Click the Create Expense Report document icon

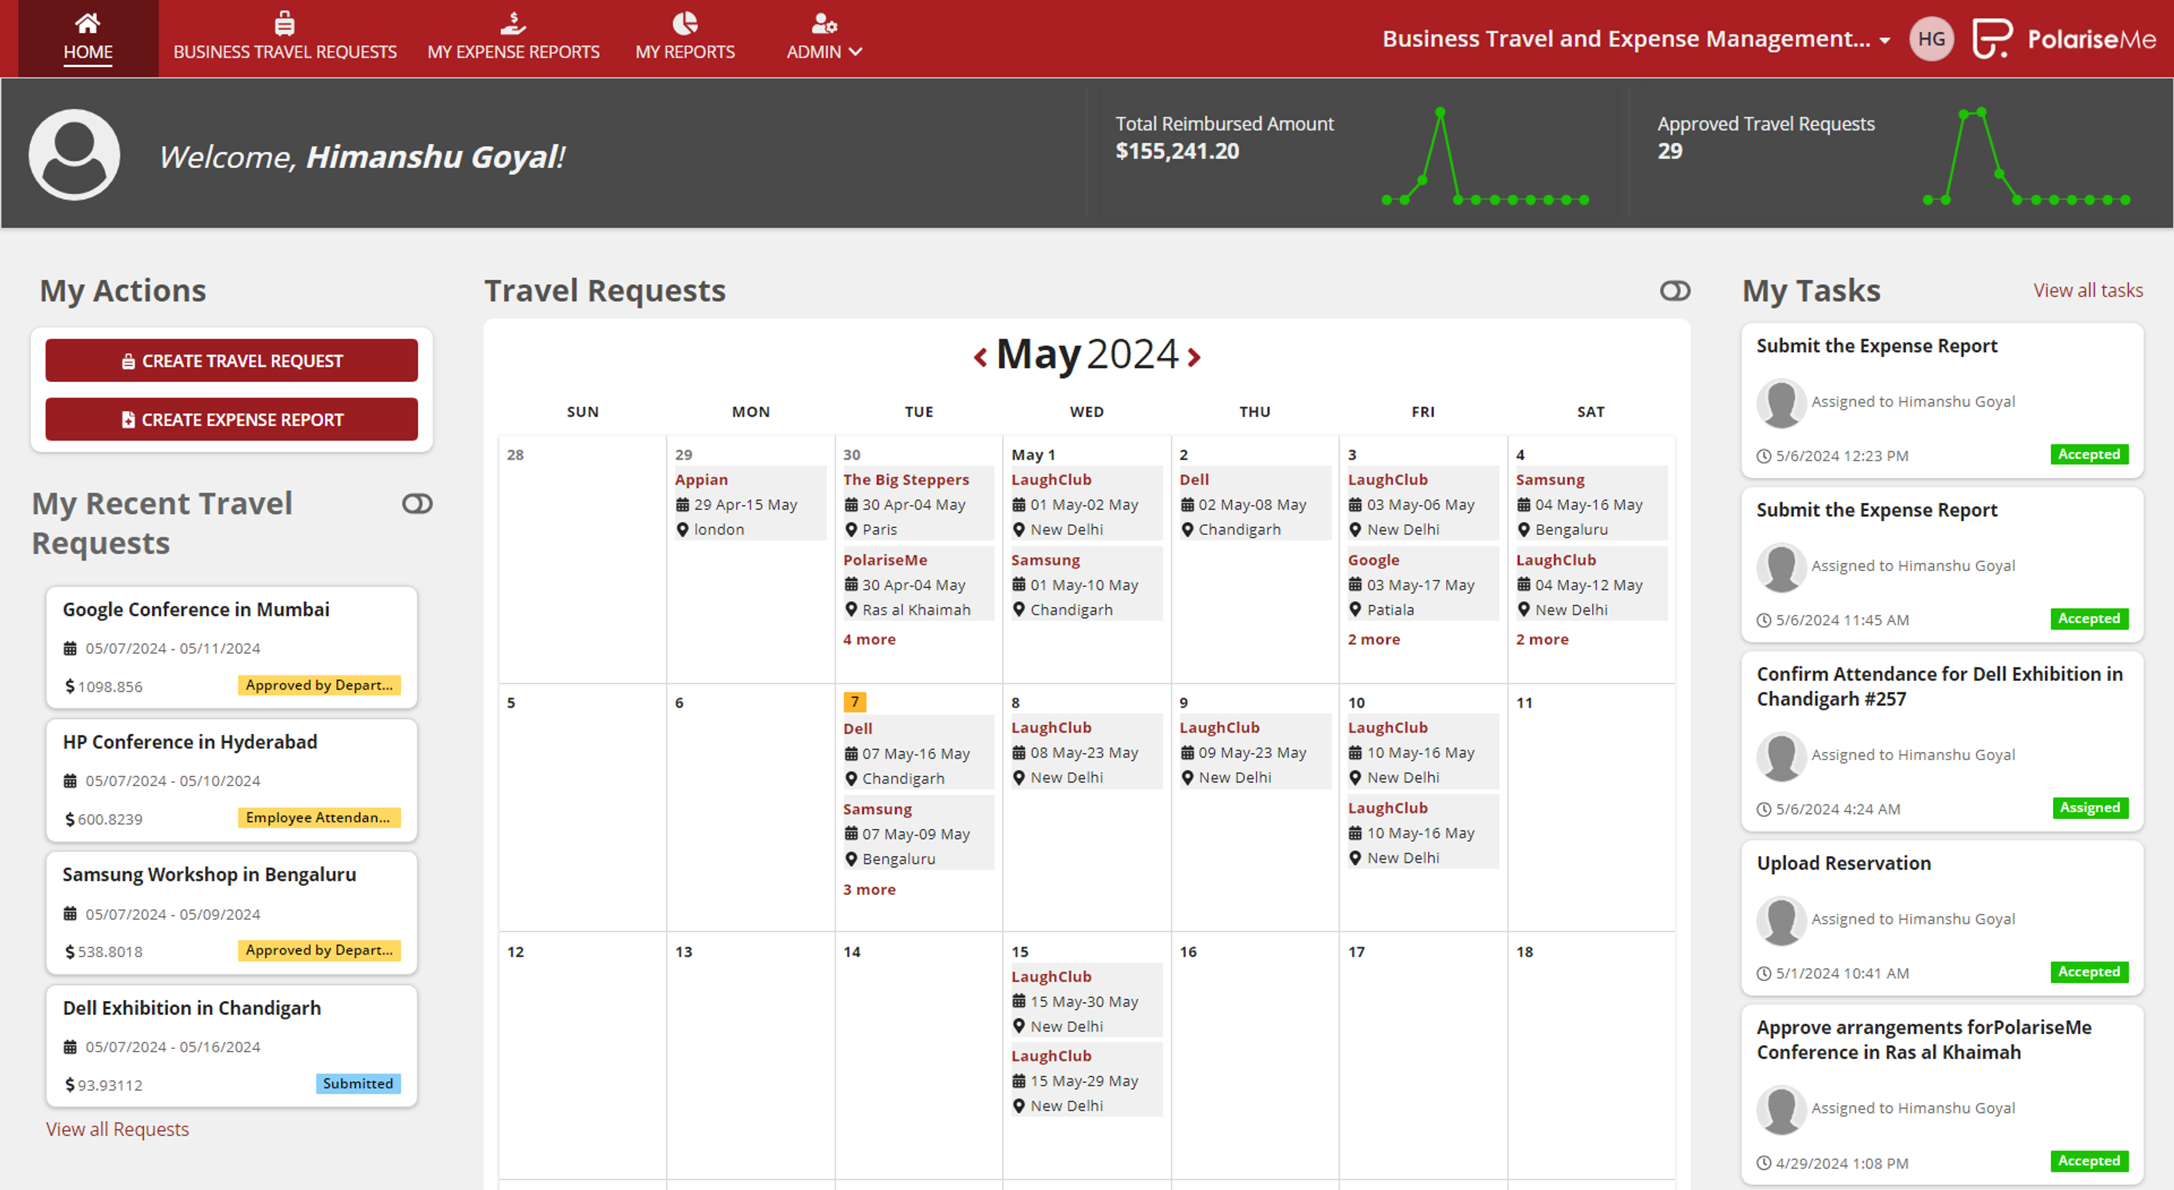pos(129,420)
